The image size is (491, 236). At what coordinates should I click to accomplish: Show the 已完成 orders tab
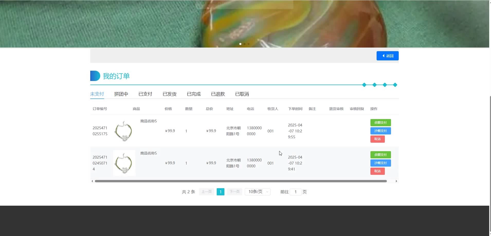click(194, 94)
